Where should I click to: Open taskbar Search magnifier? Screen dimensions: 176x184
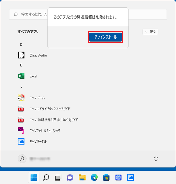pos(46,178)
